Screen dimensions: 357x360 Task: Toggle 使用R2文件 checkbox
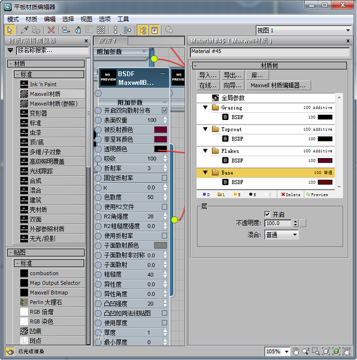tap(164, 207)
